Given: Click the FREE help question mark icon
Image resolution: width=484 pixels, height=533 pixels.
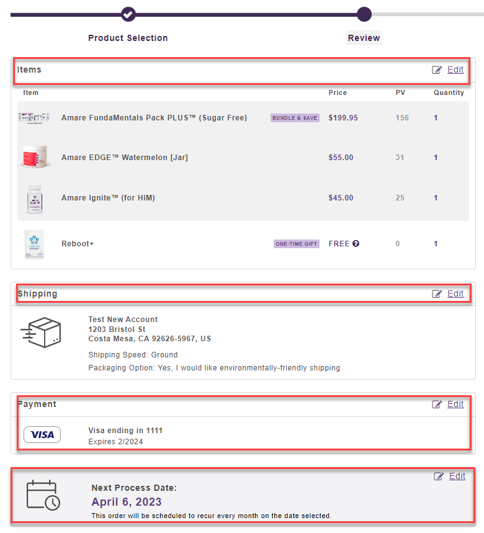Looking at the screenshot, I should (356, 244).
